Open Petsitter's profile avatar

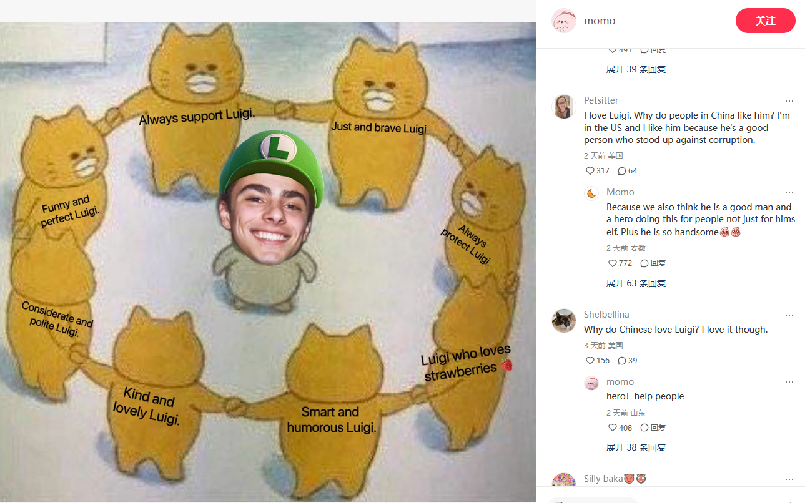click(x=564, y=107)
